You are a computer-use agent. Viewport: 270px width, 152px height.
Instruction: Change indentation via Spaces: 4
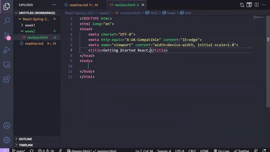[164, 151]
